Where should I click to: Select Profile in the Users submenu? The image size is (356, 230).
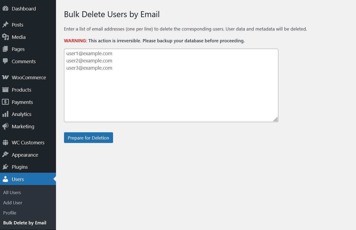point(10,213)
